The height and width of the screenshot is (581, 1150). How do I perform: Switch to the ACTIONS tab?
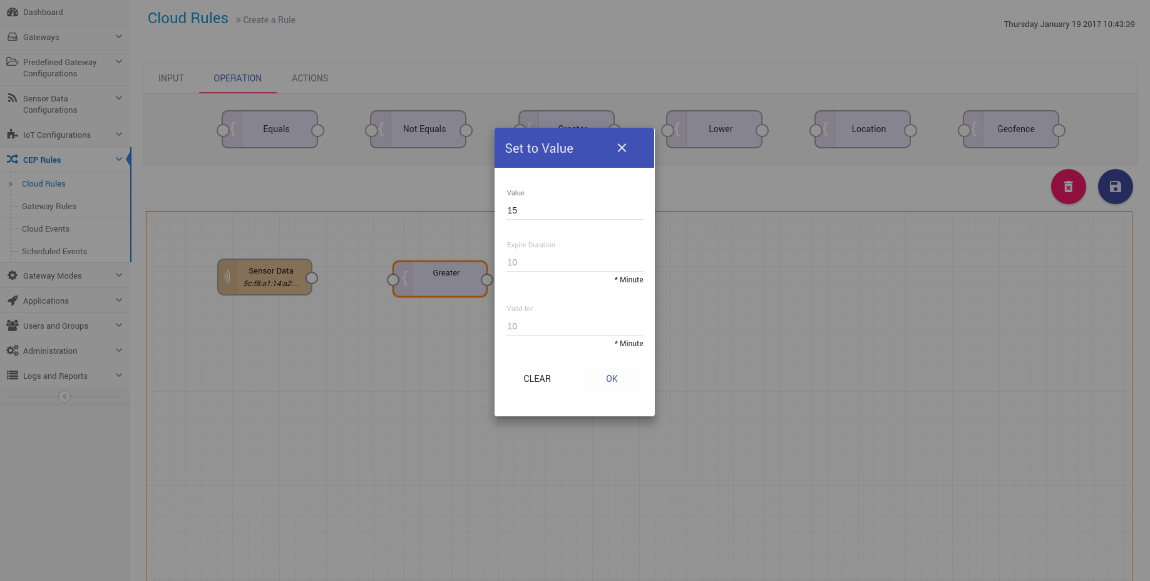click(310, 78)
